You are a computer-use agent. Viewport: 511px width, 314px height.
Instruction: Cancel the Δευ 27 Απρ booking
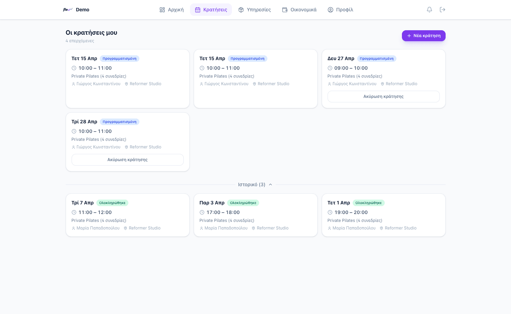coord(383,97)
